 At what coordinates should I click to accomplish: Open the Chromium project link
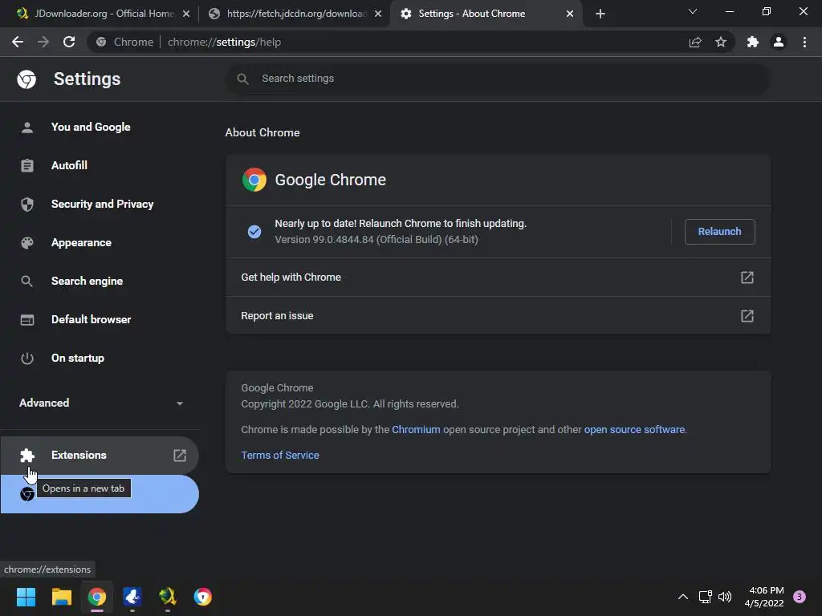coord(416,430)
